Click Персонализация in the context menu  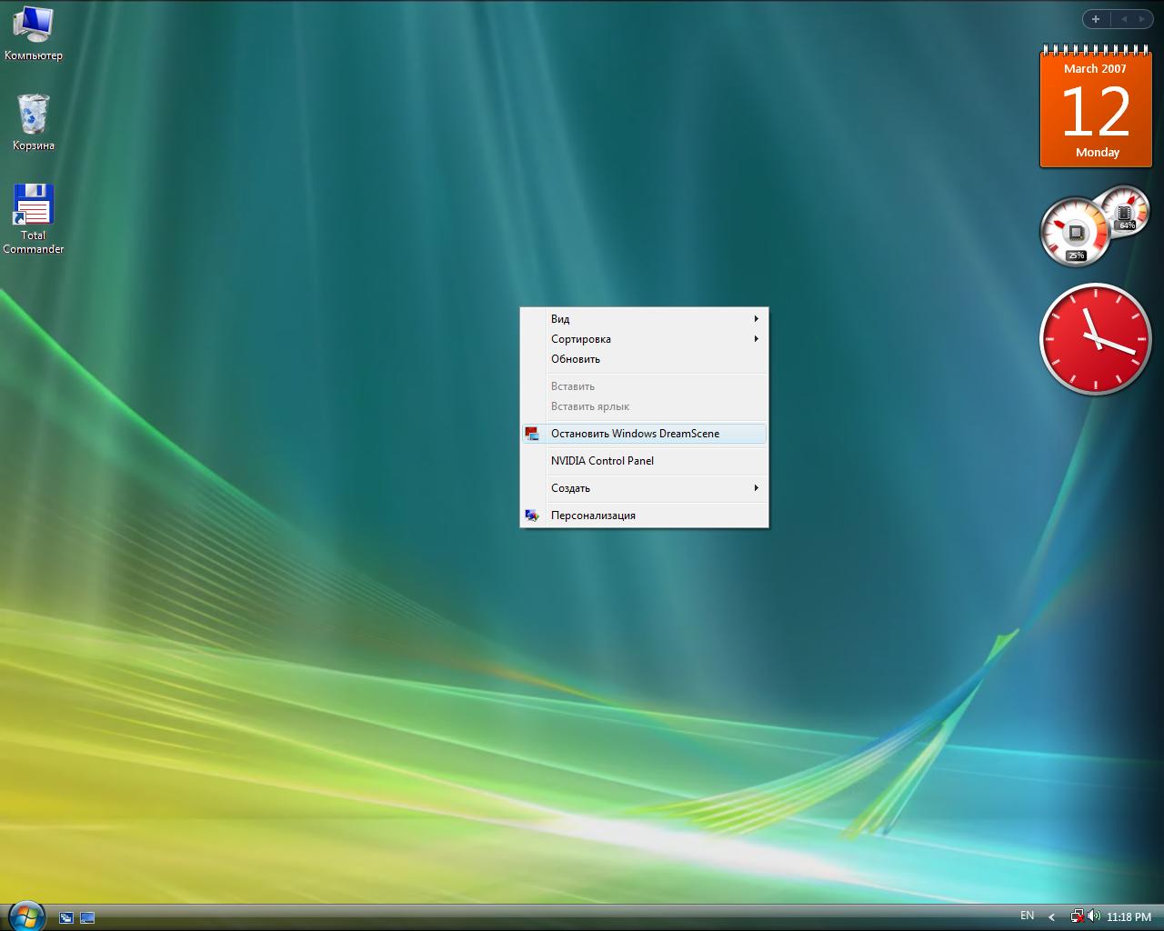click(593, 516)
